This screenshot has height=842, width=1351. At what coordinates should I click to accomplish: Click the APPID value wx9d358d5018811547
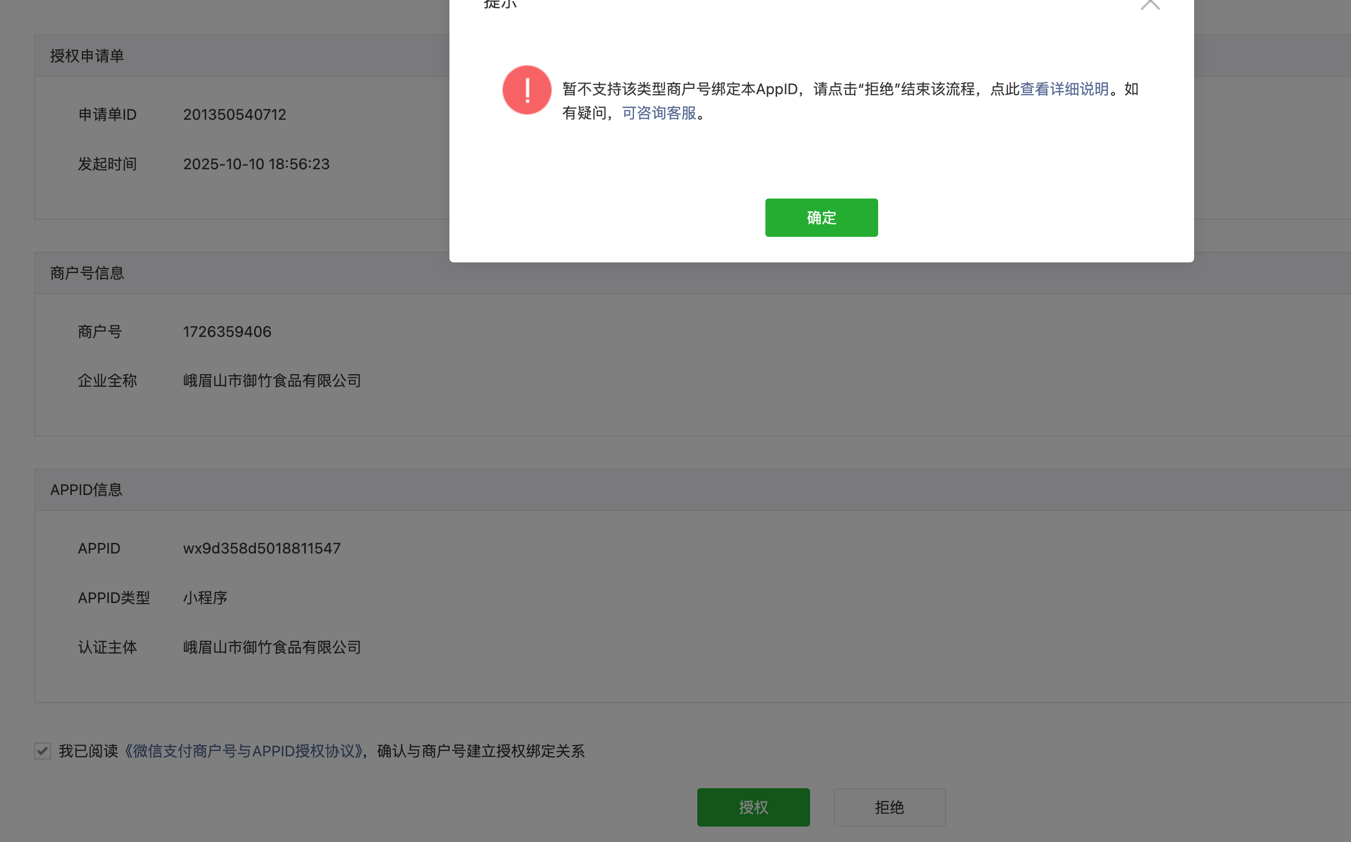[x=262, y=549]
